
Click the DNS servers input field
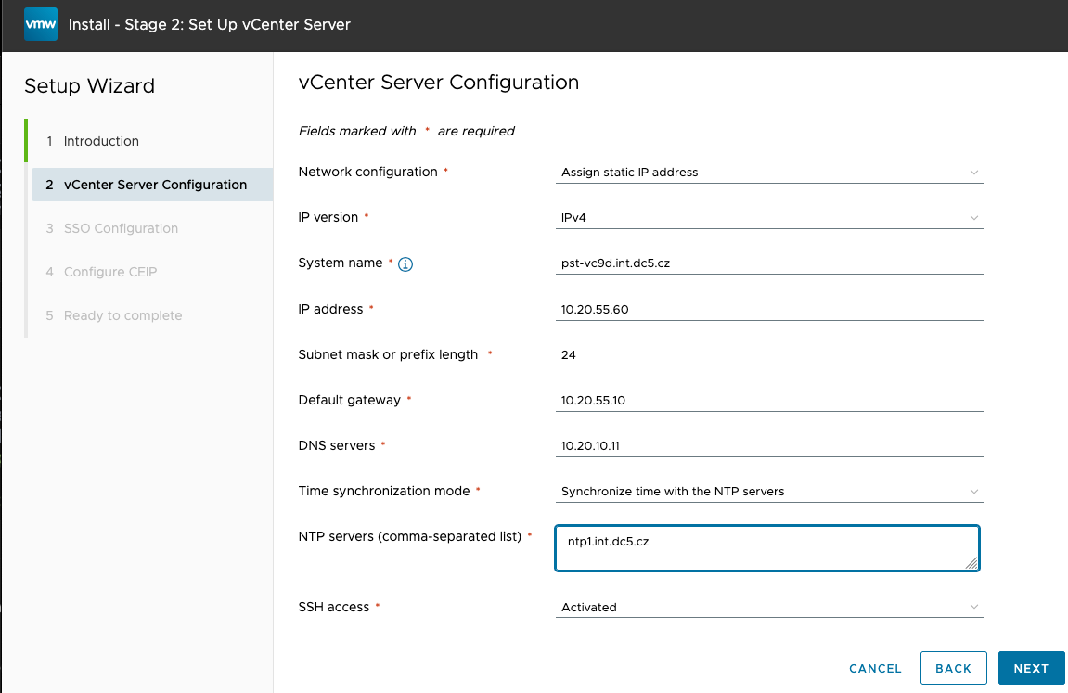(769, 446)
